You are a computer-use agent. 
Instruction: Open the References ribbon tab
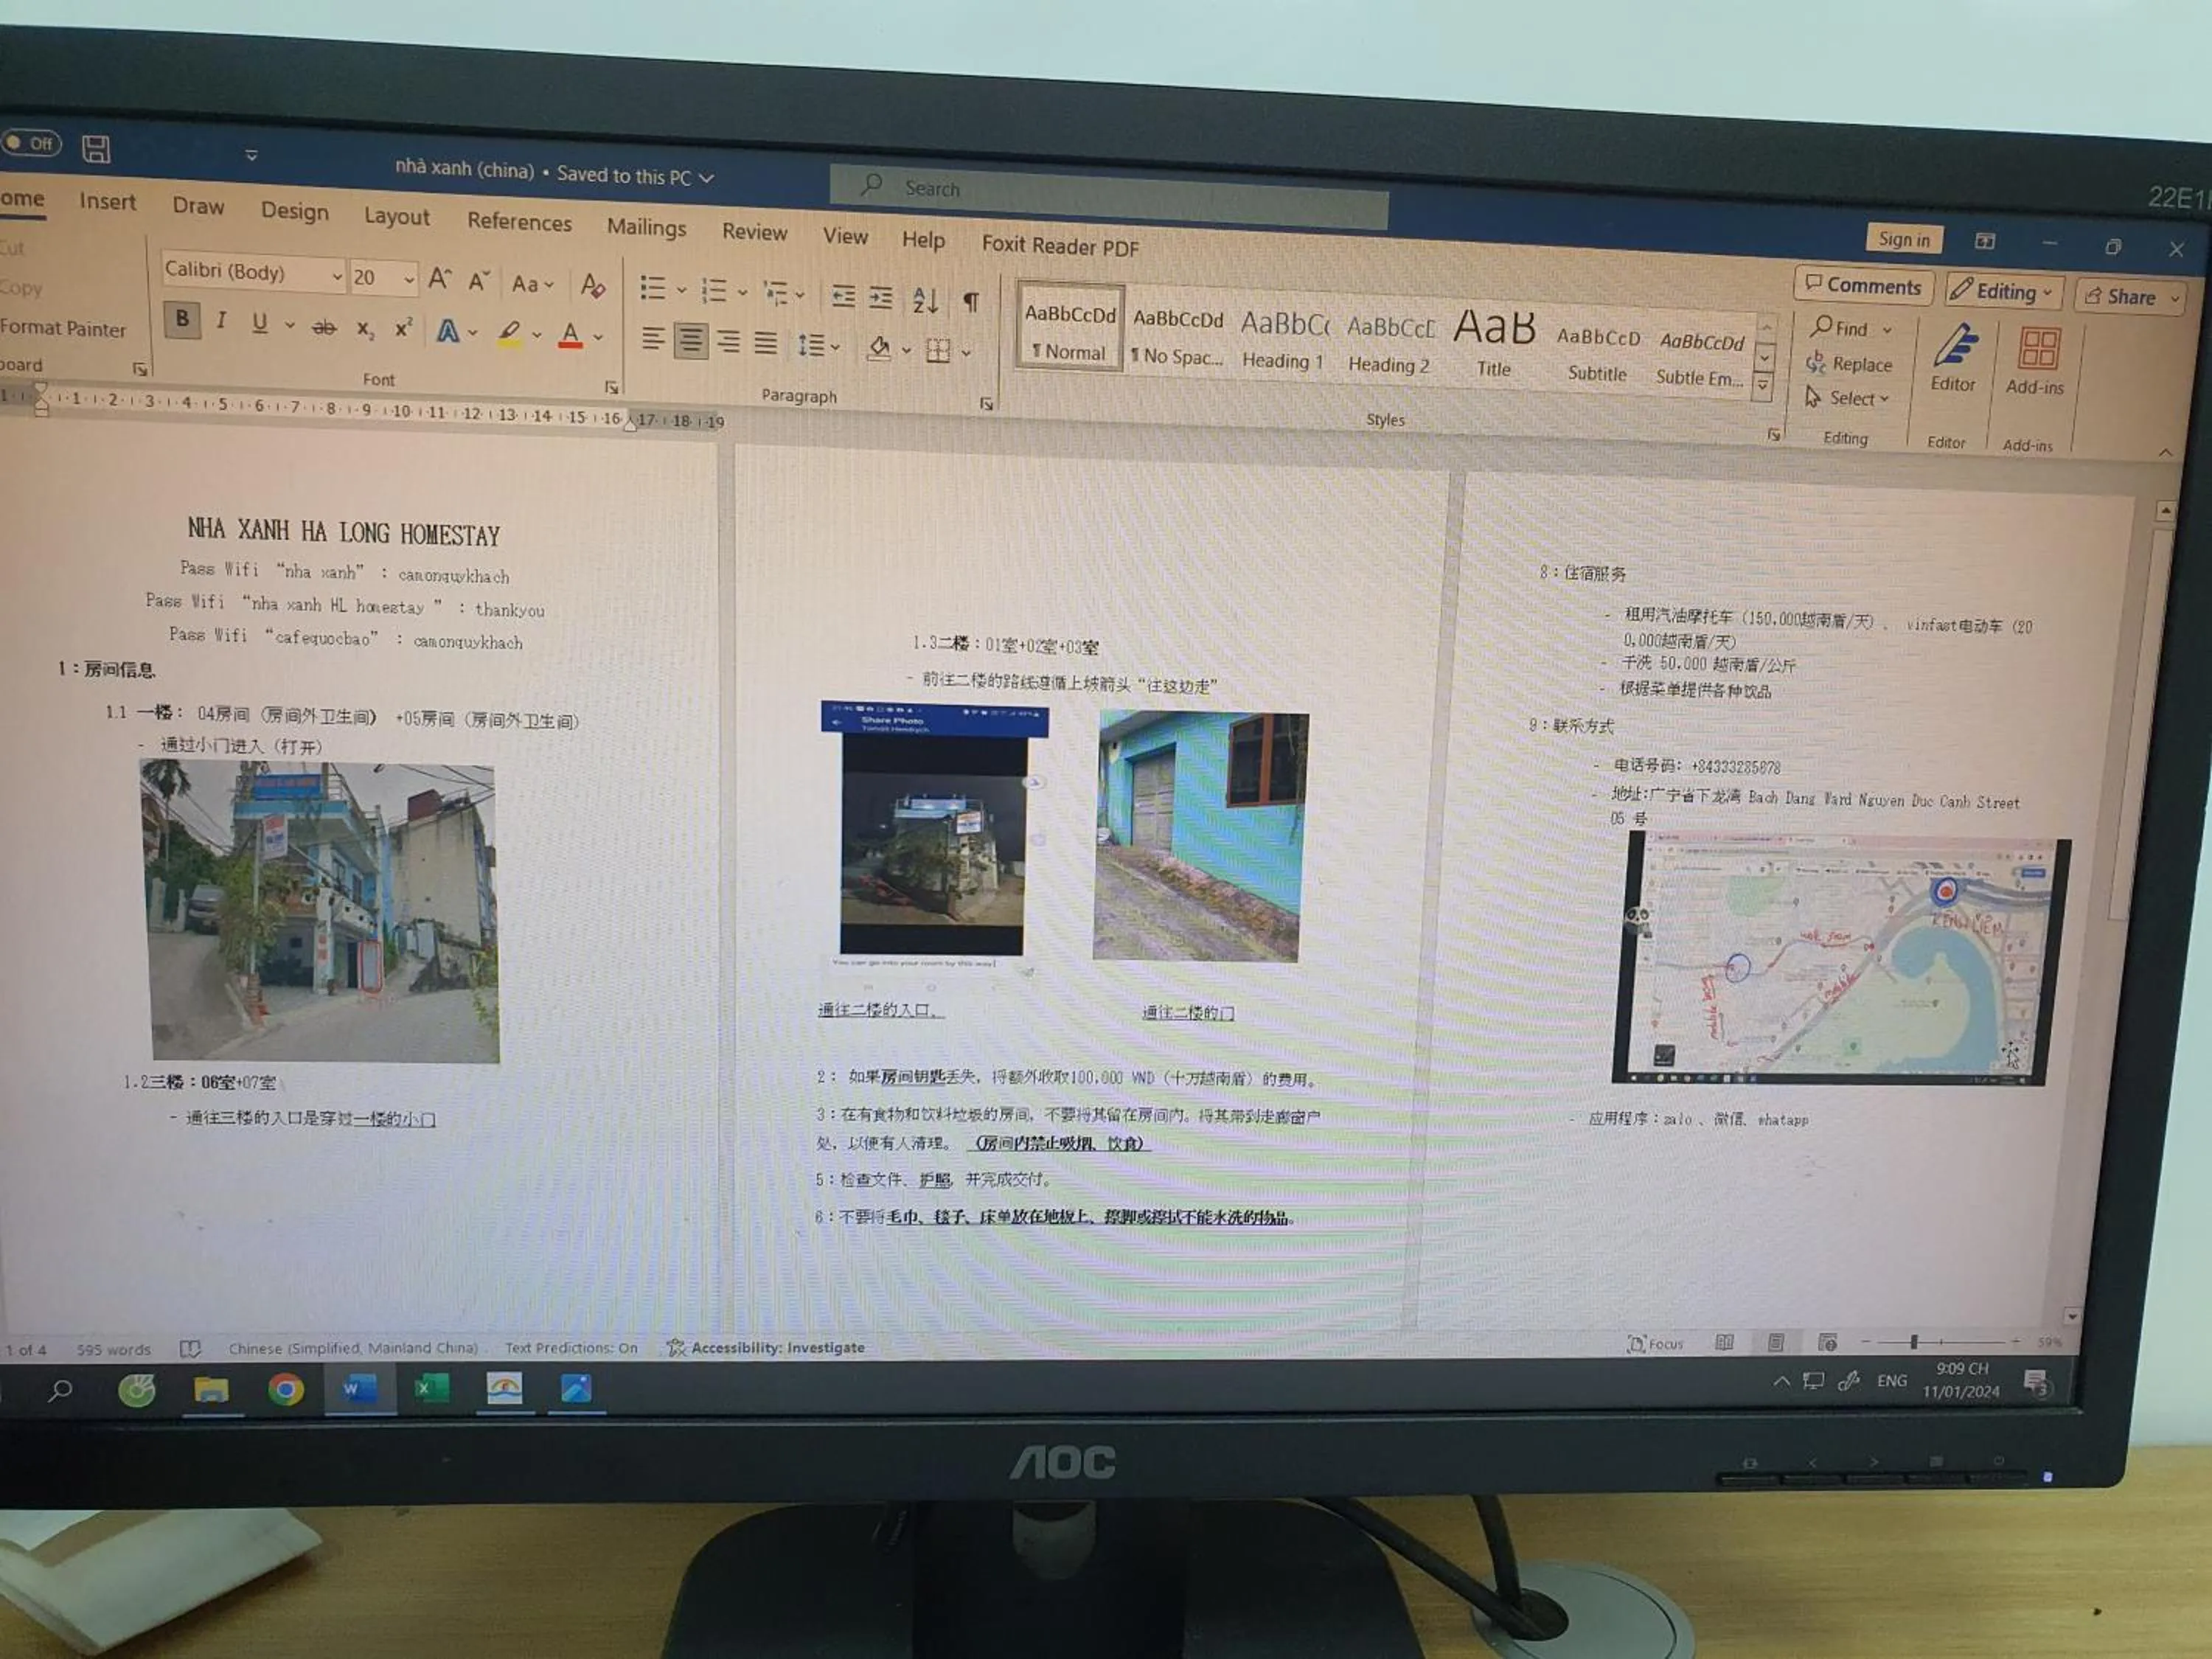tap(519, 222)
